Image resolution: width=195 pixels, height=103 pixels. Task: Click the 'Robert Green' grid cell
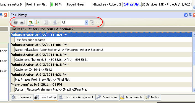tap(79, 4)
